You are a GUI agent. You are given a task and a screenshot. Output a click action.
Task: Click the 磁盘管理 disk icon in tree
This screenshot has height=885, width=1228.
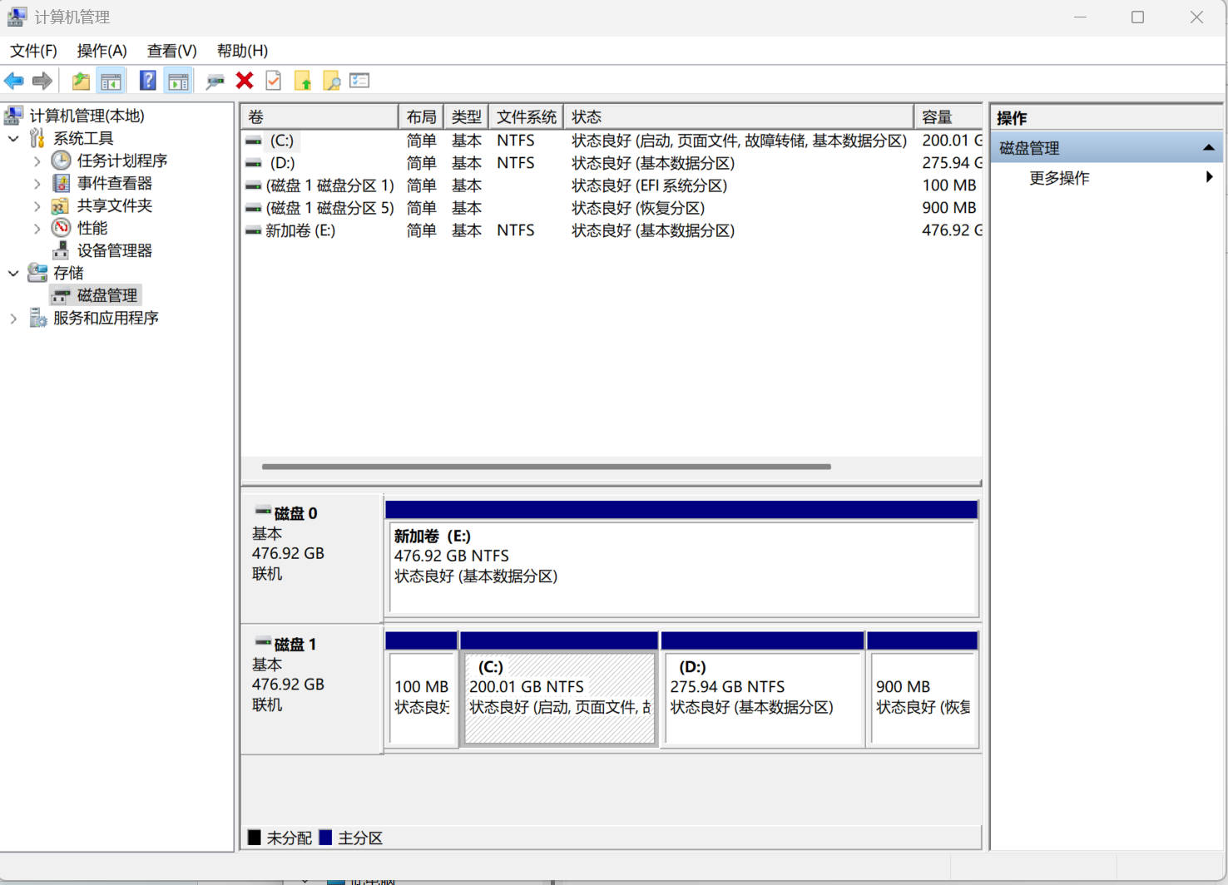click(61, 295)
